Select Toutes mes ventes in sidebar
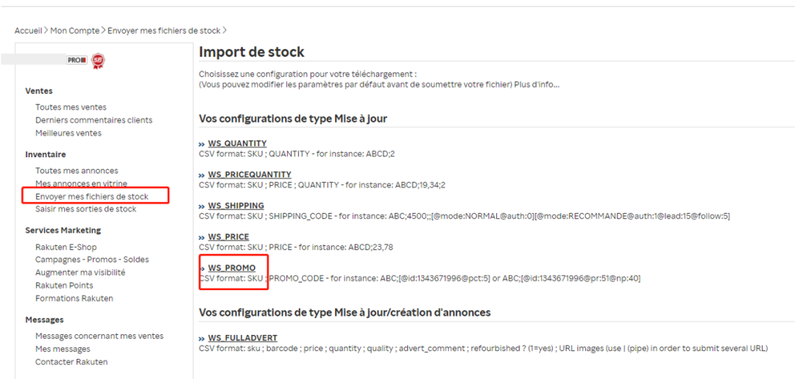 click(71, 107)
